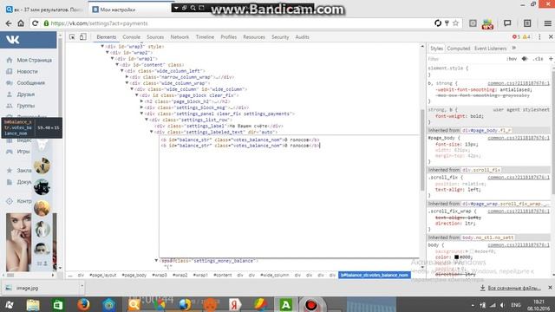
Task: Open the Computed styles tab
Action: pos(459,49)
